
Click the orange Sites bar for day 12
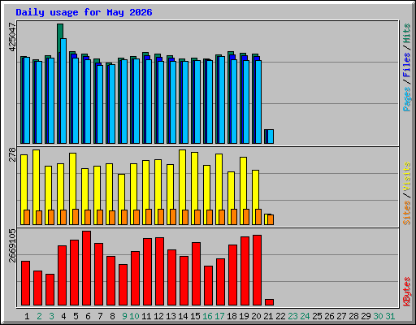pyautogui.click(x=161, y=217)
